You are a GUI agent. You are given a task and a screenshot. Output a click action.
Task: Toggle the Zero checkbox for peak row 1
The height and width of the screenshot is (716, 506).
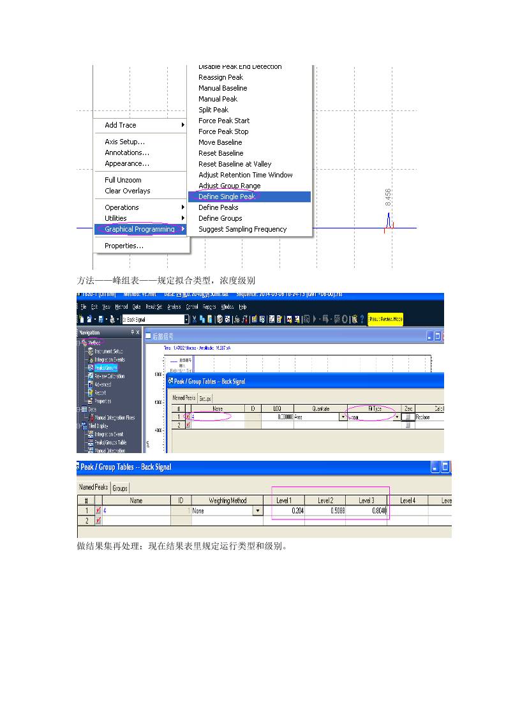[x=408, y=417]
